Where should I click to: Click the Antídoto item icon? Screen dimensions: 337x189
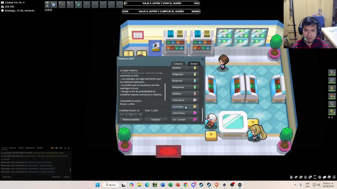coord(195,68)
